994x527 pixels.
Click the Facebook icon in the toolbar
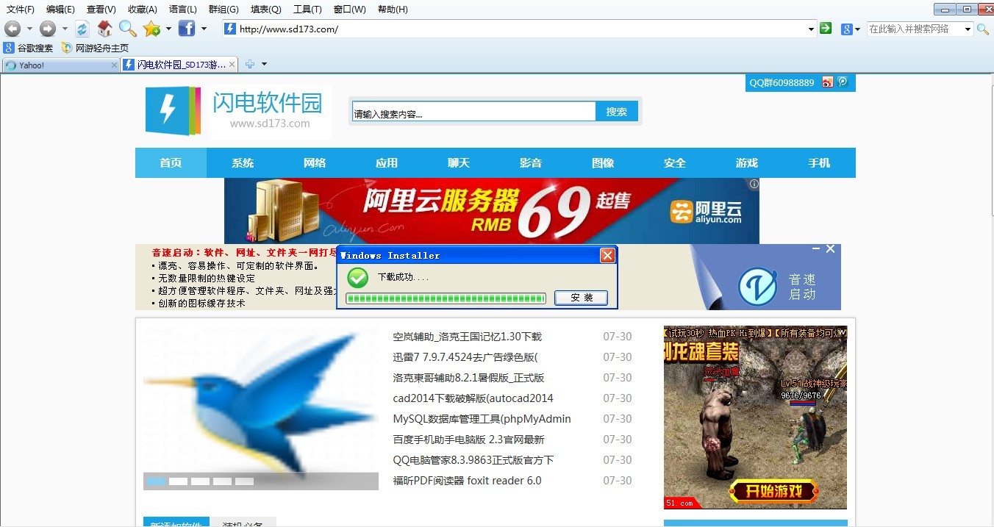[x=187, y=29]
